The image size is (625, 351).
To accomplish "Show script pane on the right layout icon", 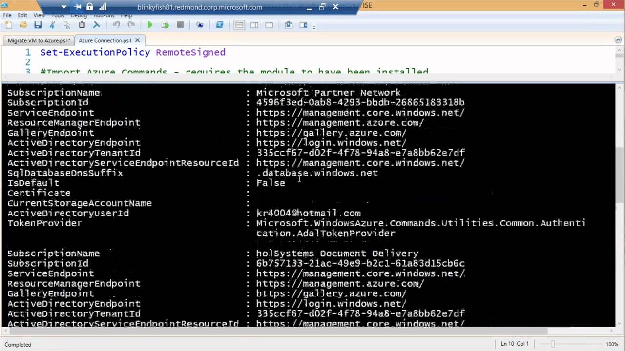I will (x=254, y=25).
